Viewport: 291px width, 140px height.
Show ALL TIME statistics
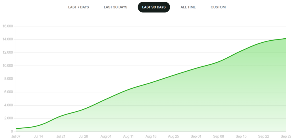click(188, 7)
